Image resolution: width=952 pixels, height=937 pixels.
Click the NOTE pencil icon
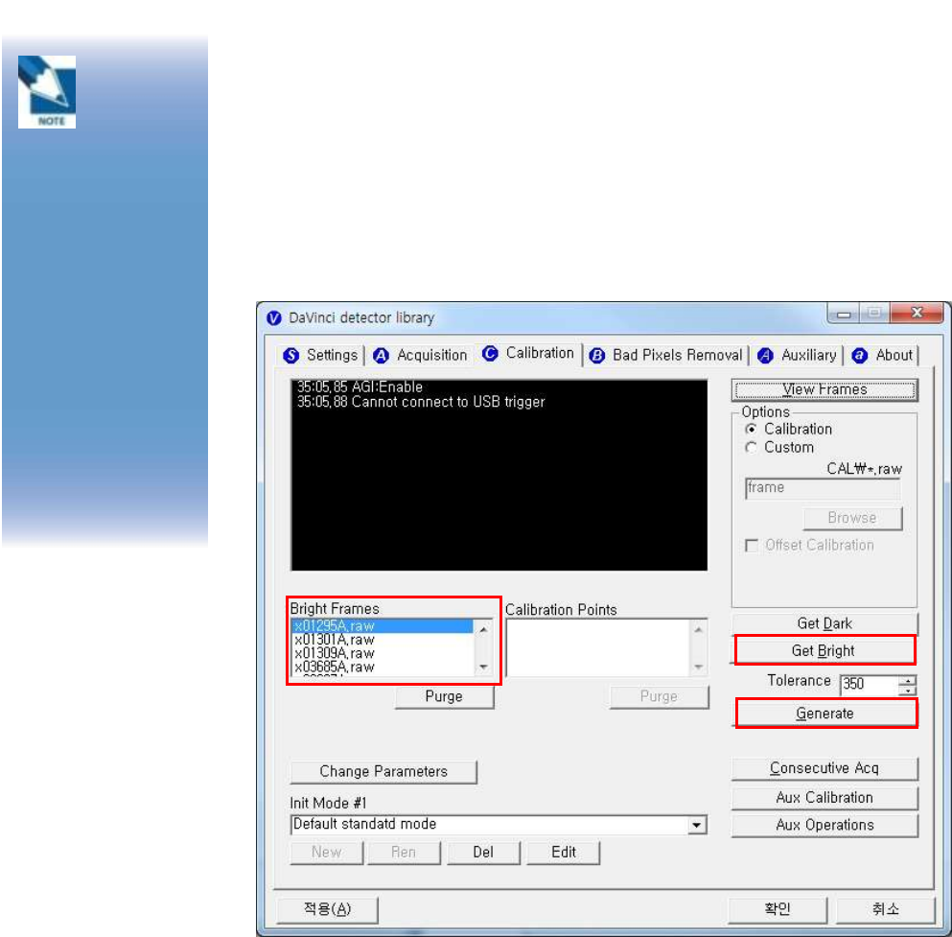(47, 92)
